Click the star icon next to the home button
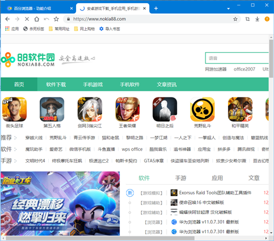 (x=56, y=19)
